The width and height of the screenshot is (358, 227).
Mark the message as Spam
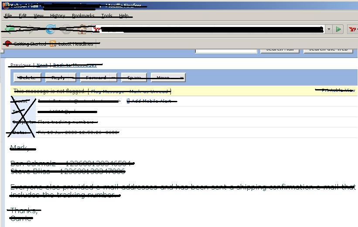point(134,77)
